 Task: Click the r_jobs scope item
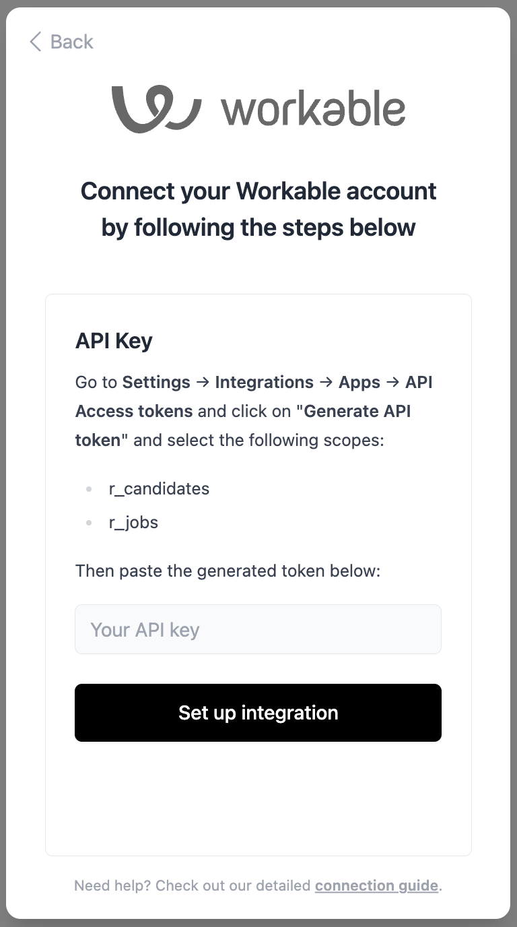pyautogui.click(x=133, y=523)
